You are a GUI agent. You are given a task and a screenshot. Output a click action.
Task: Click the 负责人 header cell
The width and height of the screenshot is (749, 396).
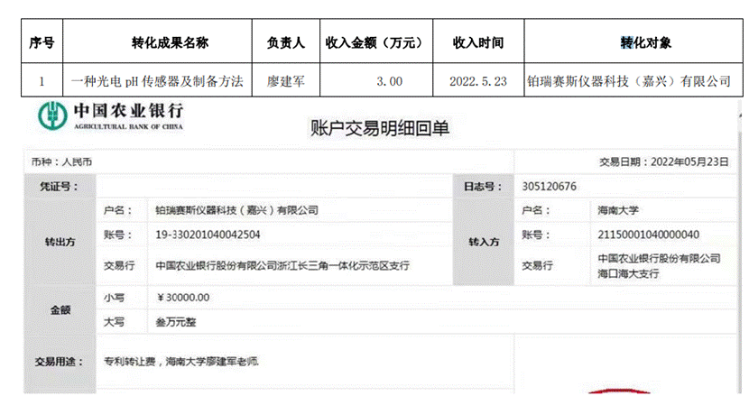coord(286,42)
